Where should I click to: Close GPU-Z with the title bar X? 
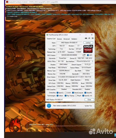92,35
